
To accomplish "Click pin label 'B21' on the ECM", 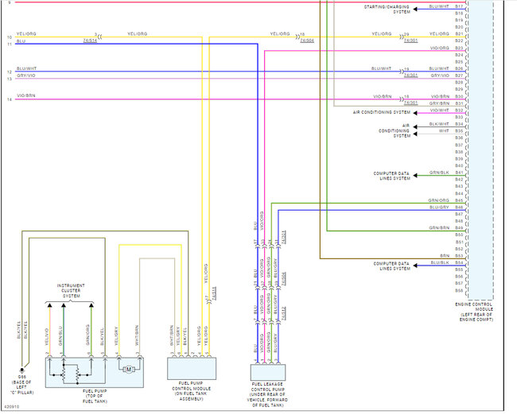I will coord(459,34).
